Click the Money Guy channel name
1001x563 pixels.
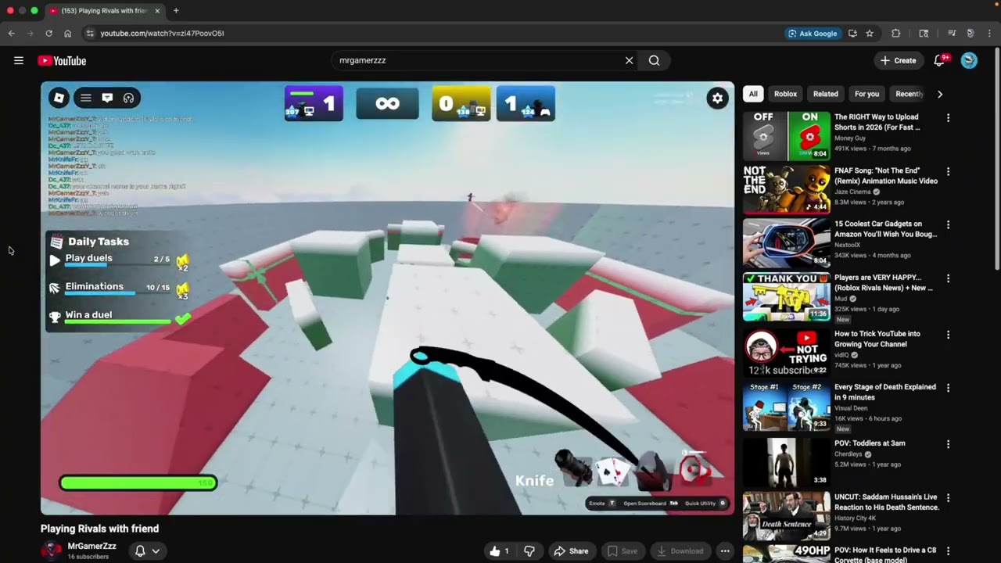click(x=850, y=138)
